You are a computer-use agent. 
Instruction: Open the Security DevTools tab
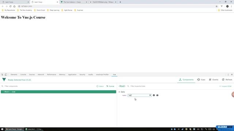pos(82,75)
